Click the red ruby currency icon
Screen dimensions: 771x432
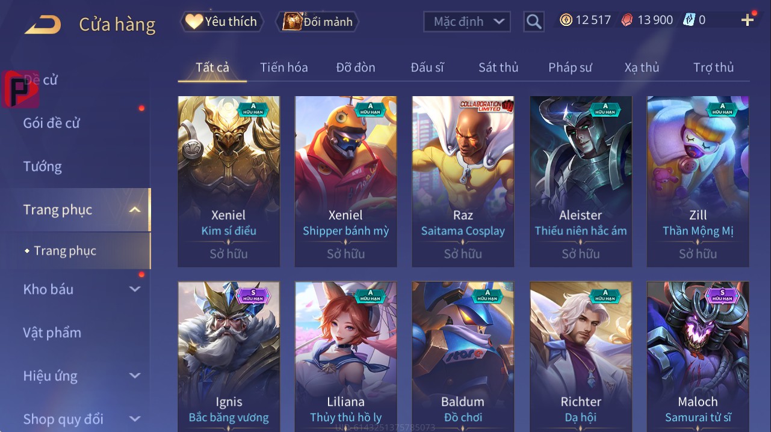pyautogui.click(x=627, y=20)
